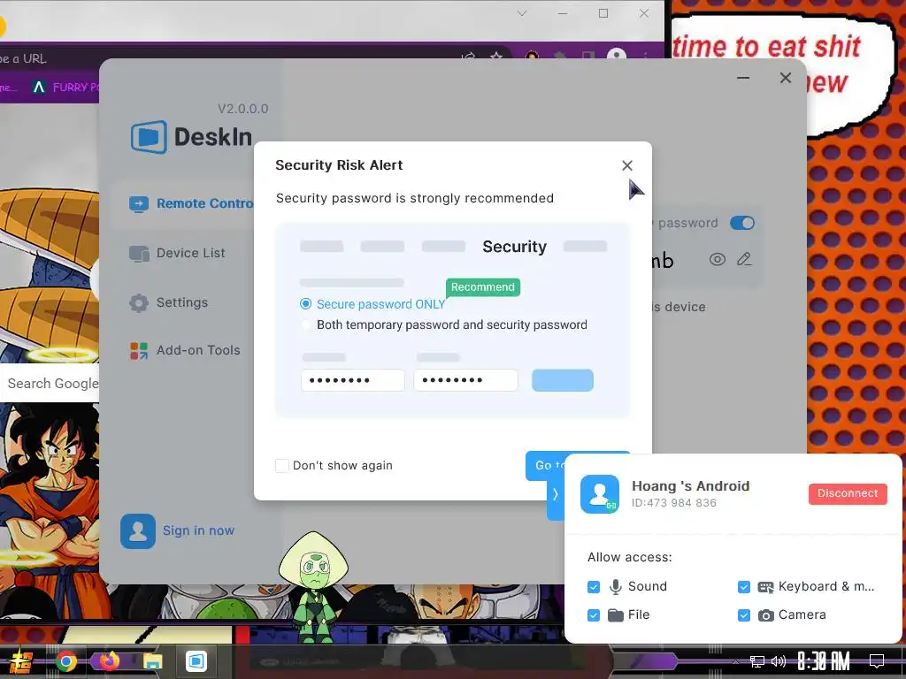Click the Sign in now link

[198, 530]
